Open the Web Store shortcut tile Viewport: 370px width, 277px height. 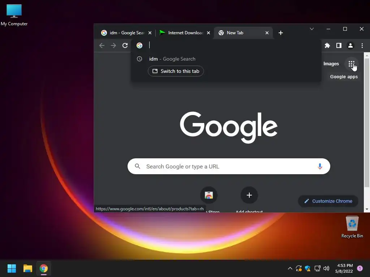click(209, 195)
